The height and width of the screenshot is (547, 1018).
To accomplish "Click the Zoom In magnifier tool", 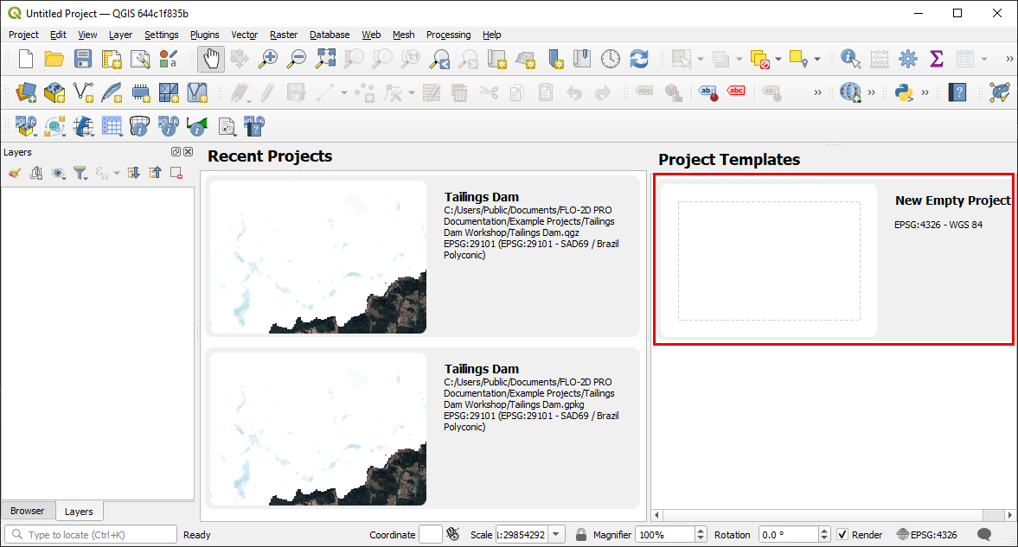I will pyautogui.click(x=269, y=59).
